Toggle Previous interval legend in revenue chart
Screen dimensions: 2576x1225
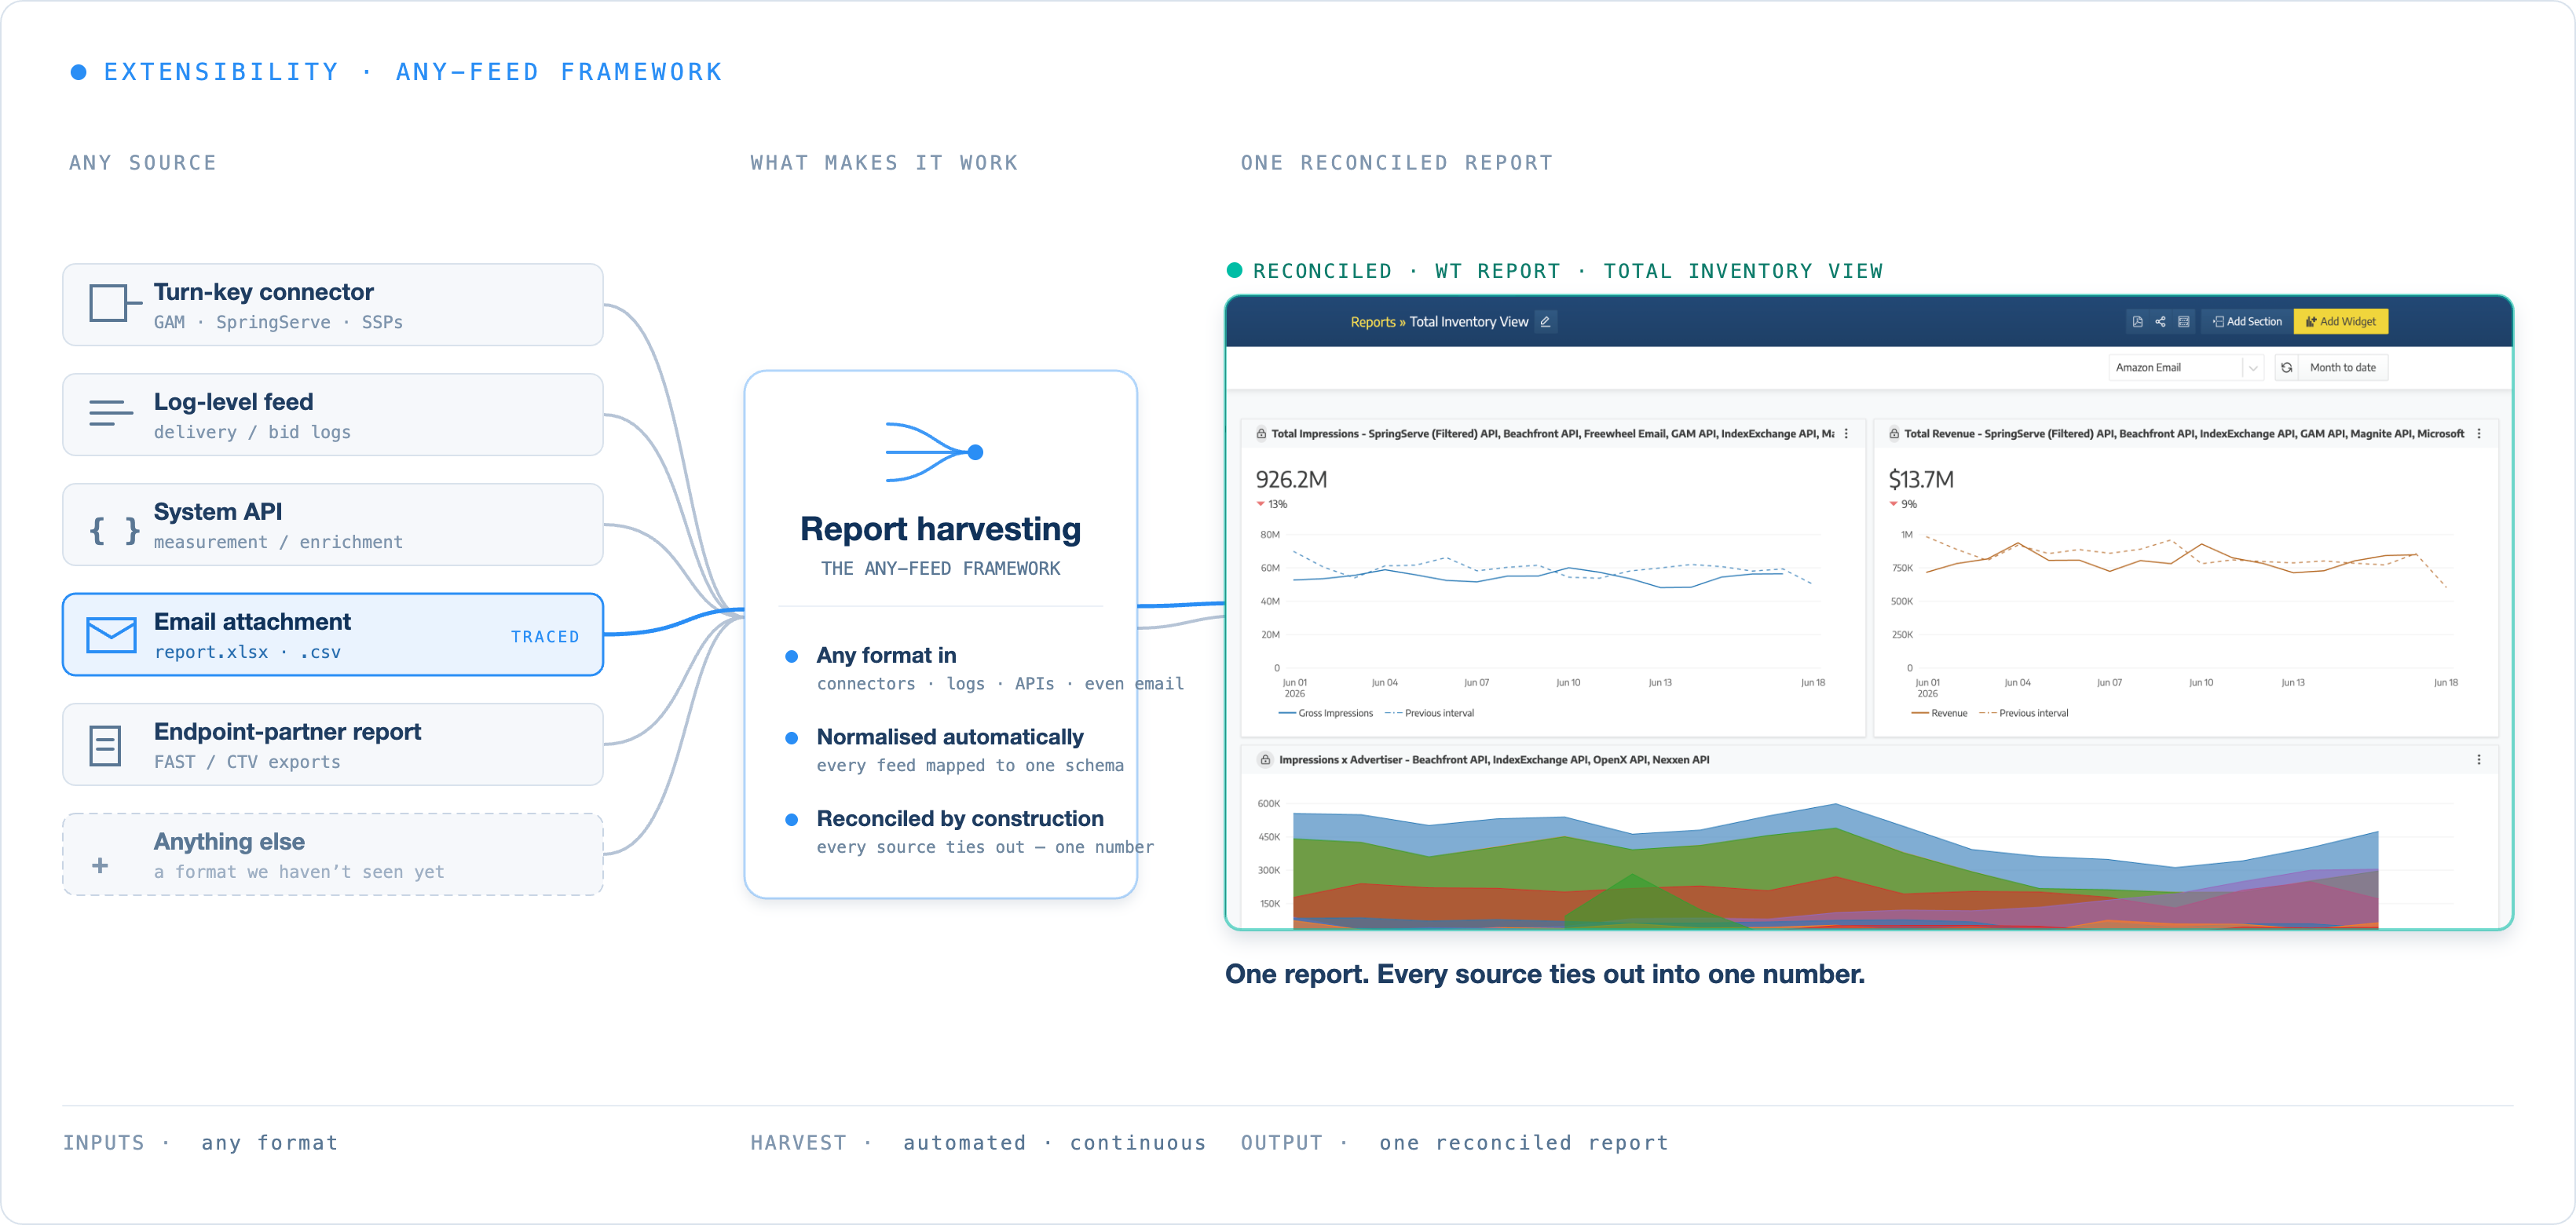[x=2023, y=713]
